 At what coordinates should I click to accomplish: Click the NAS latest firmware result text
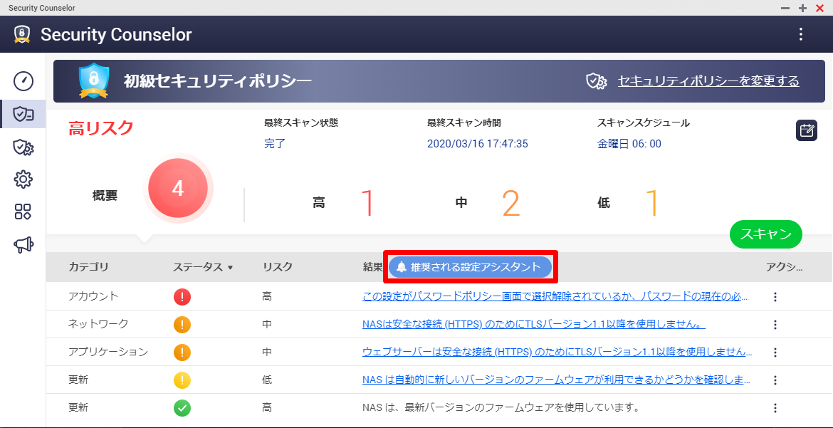[x=500, y=408]
